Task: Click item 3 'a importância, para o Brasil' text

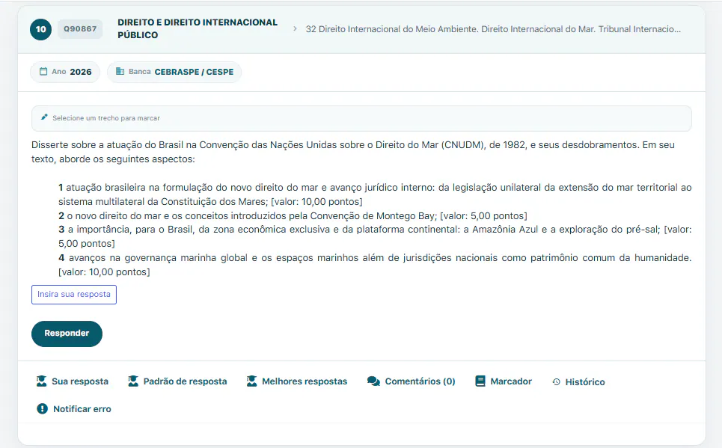Action: [x=375, y=236]
